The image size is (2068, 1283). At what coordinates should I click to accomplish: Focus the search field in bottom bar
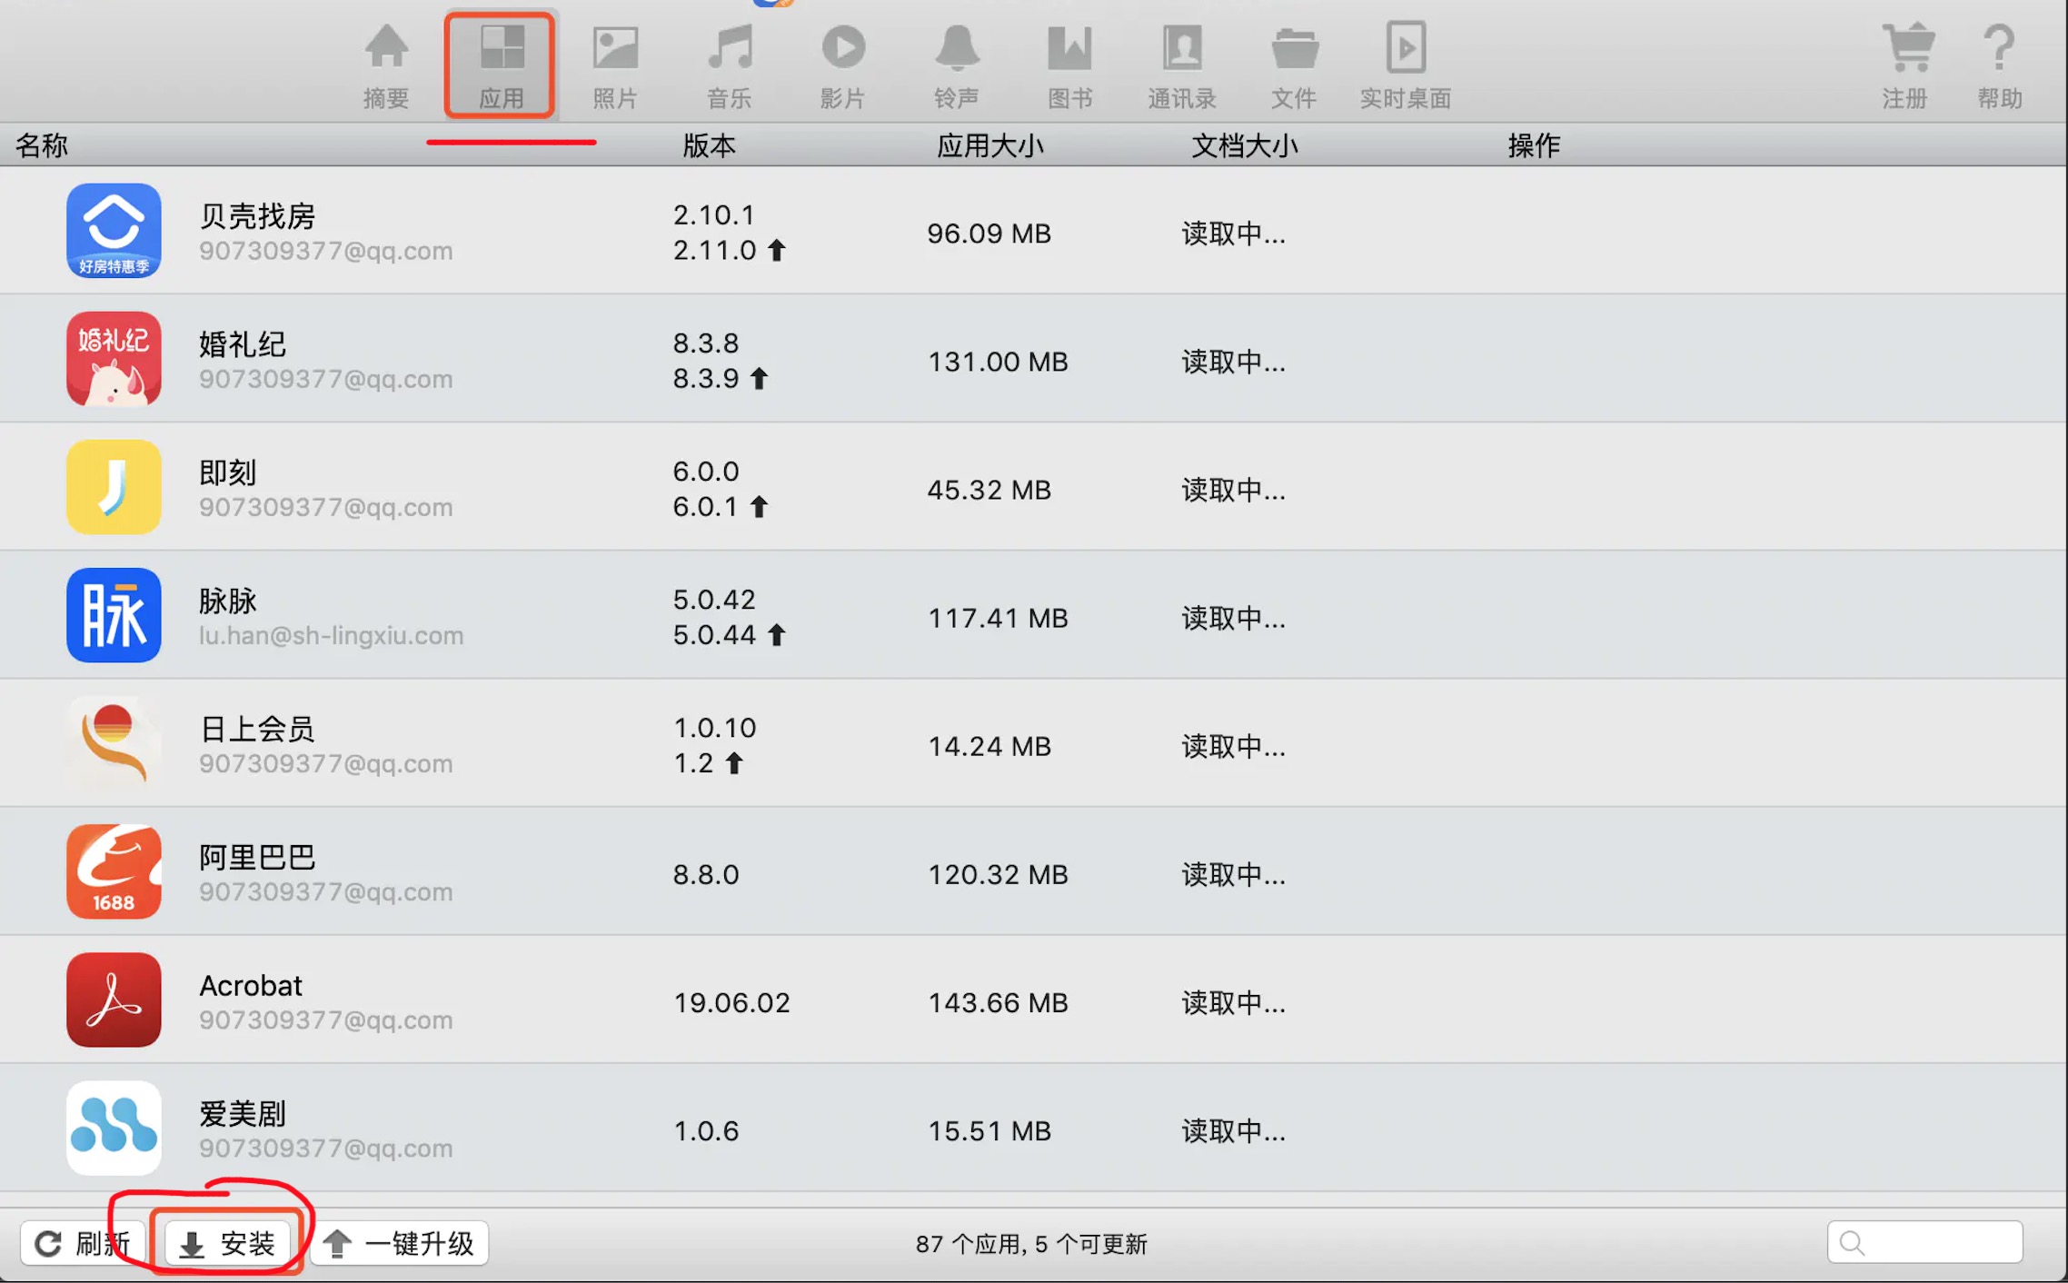(x=1924, y=1242)
